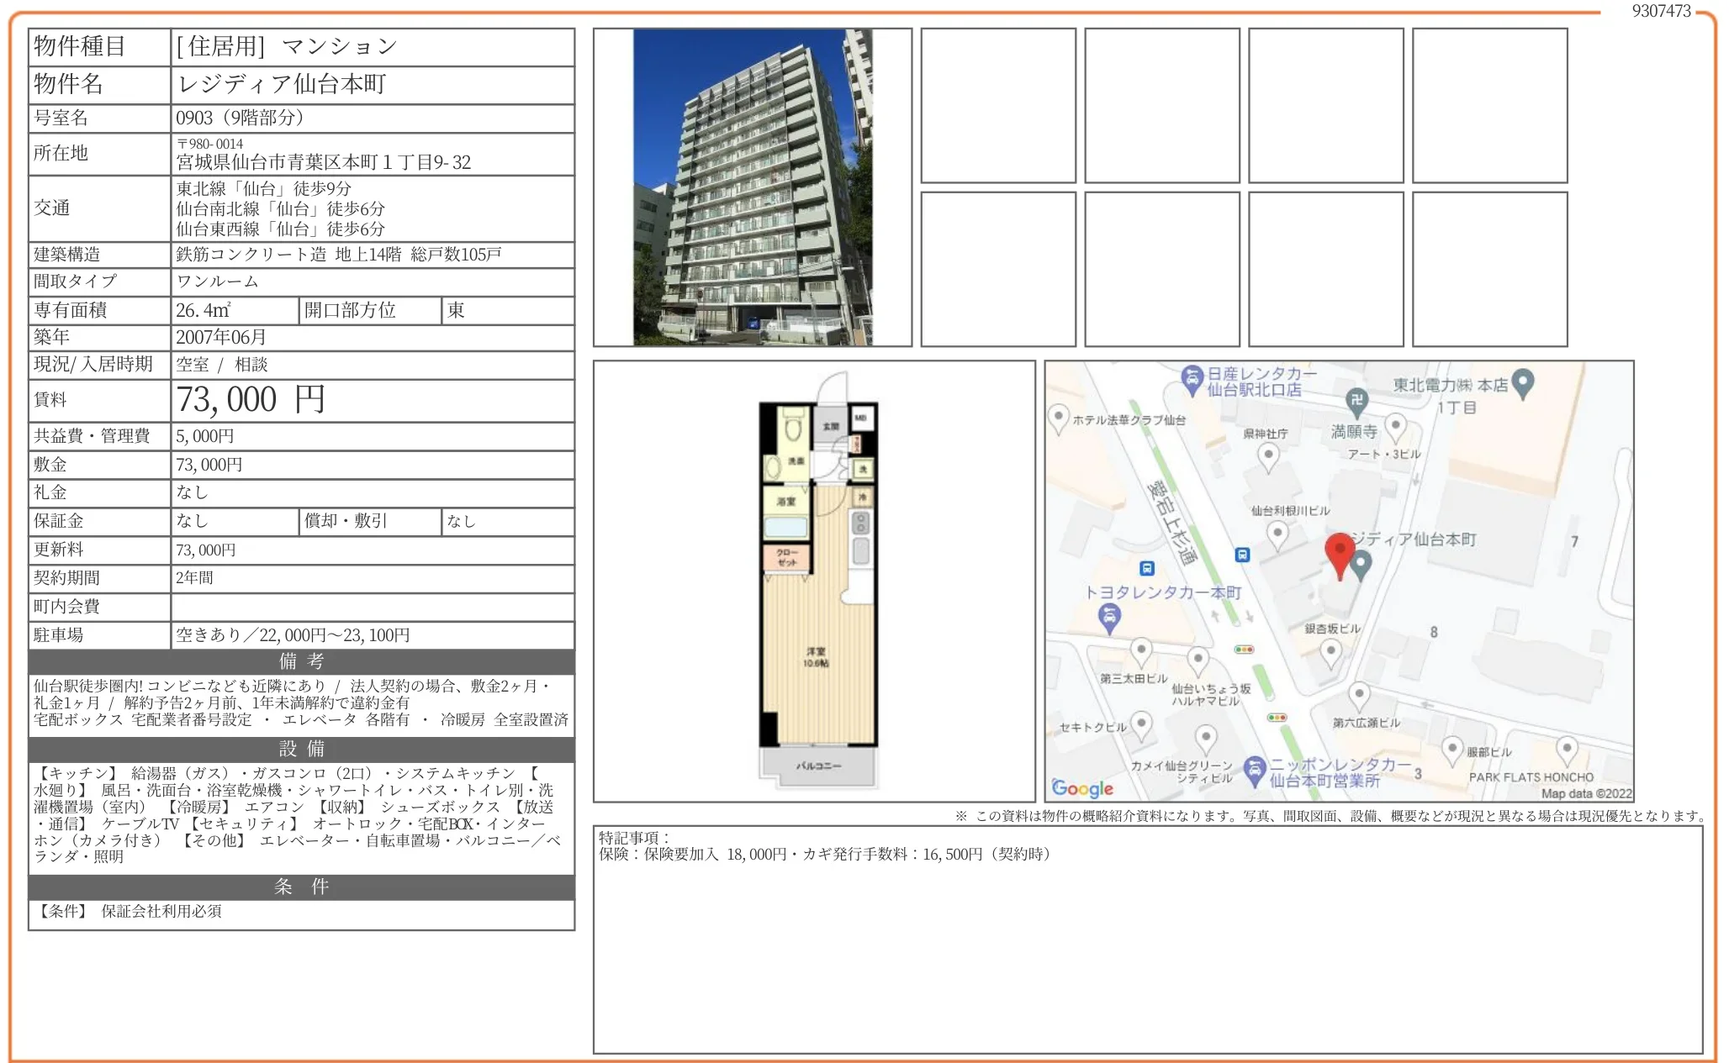The height and width of the screenshot is (1063, 1729).
Task: Click the ニッポンレンタカー仙台本町営業所 pin
Action: (x=1256, y=766)
